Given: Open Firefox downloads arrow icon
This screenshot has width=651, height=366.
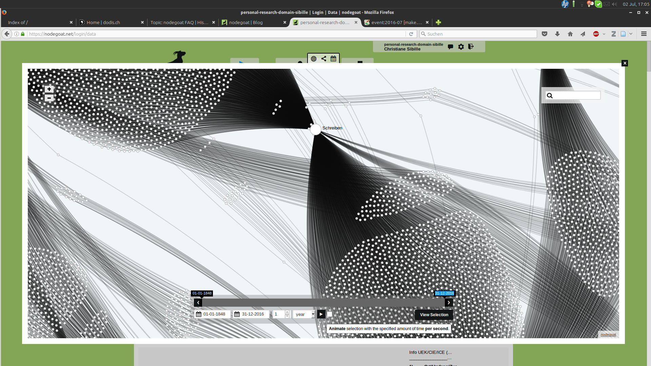Looking at the screenshot, I should point(557,34).
